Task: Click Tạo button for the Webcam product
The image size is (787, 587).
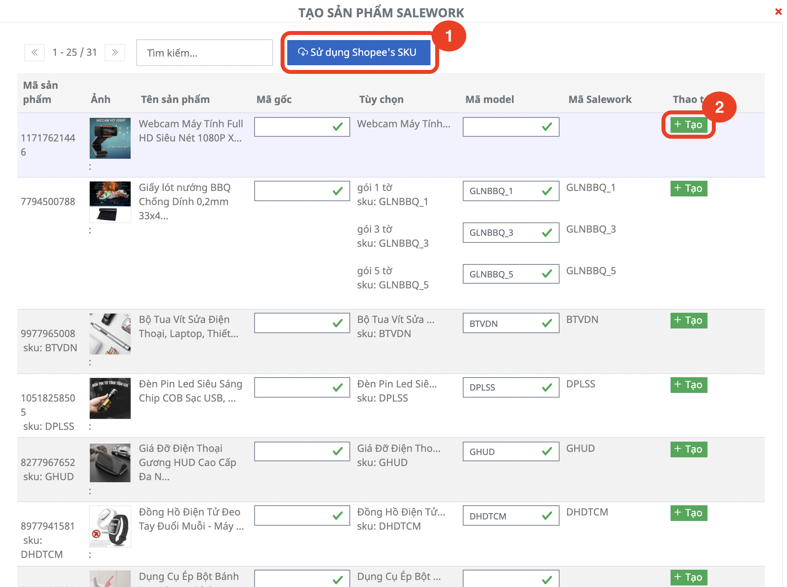Action: coord(688,125)
